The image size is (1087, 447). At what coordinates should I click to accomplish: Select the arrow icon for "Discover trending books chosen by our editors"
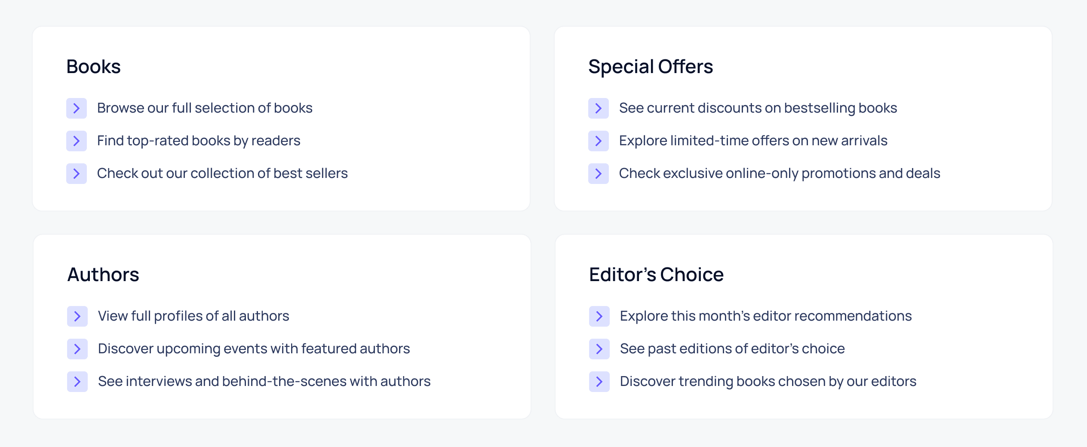(599, 381)
